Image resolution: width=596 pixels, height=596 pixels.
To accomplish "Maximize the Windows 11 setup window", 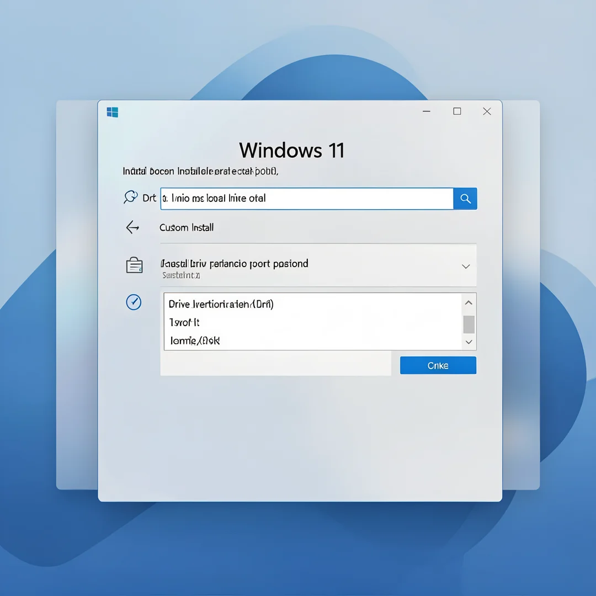I will click(x=457, y=111).
